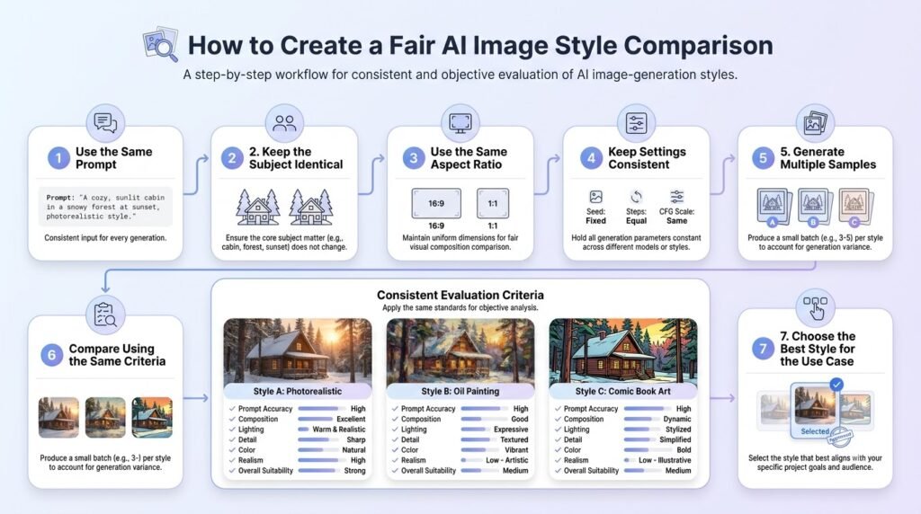Image resolution: width=921 pixels, height=514 pixels.
Task: Click the clipboard search icon above Compare Using the Same Criteria
Action: [106, 315]
